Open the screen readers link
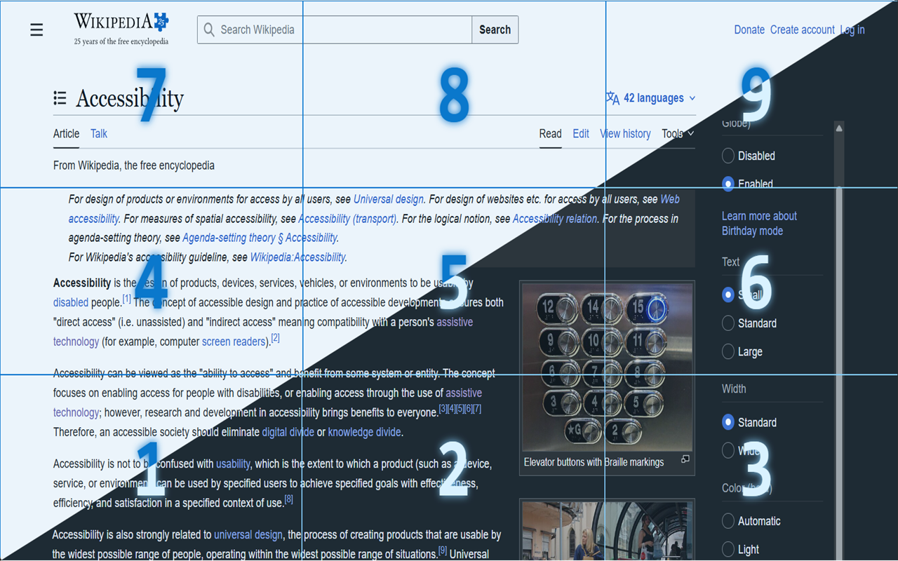The width and height of the screenshot is (898, 561). point(234,342)
